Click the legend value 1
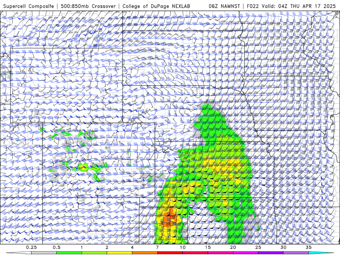 [82, 247]
